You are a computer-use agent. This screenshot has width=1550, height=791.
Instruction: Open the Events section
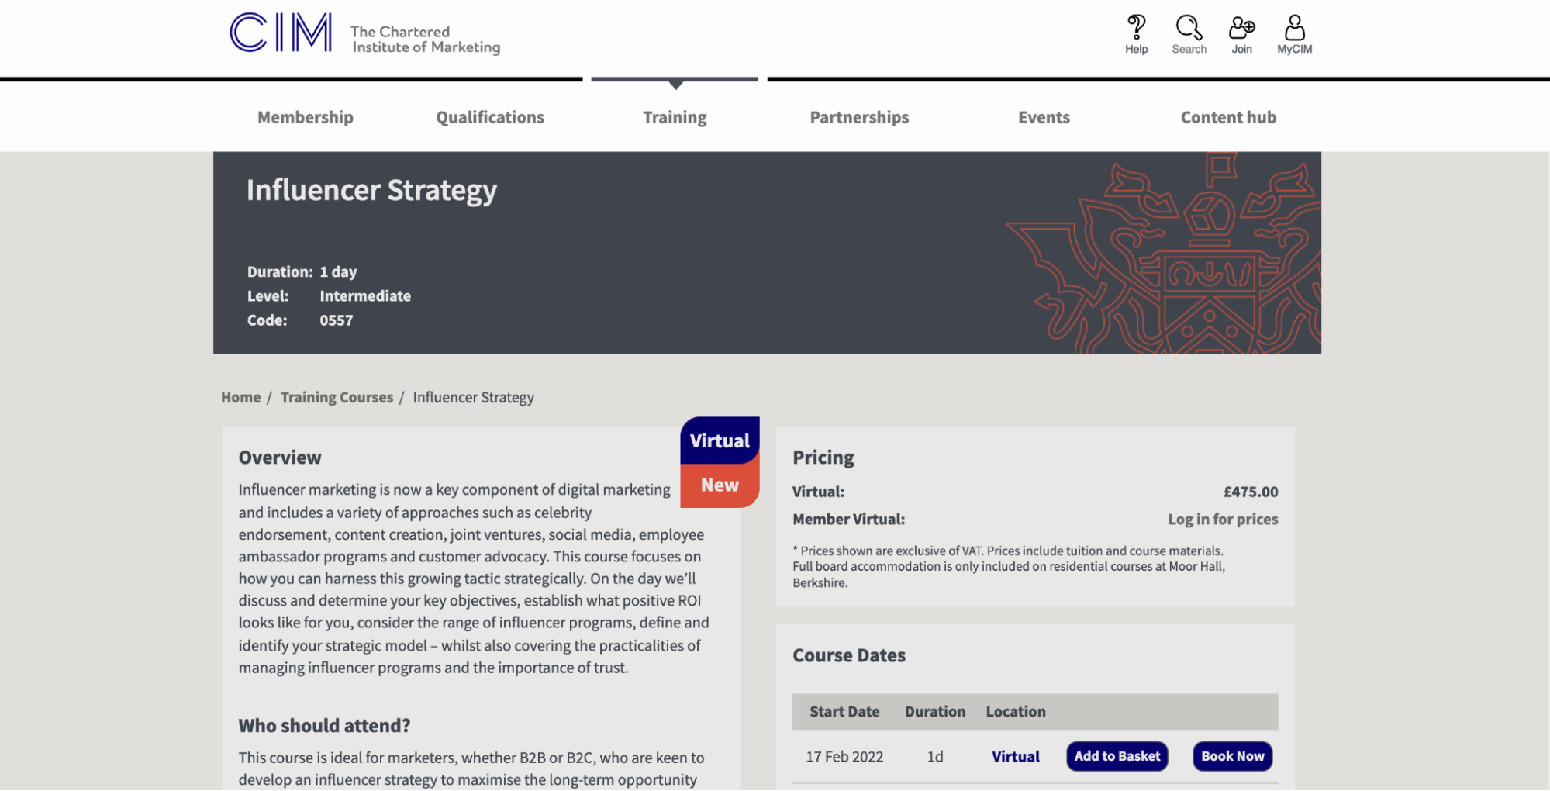1044,117
